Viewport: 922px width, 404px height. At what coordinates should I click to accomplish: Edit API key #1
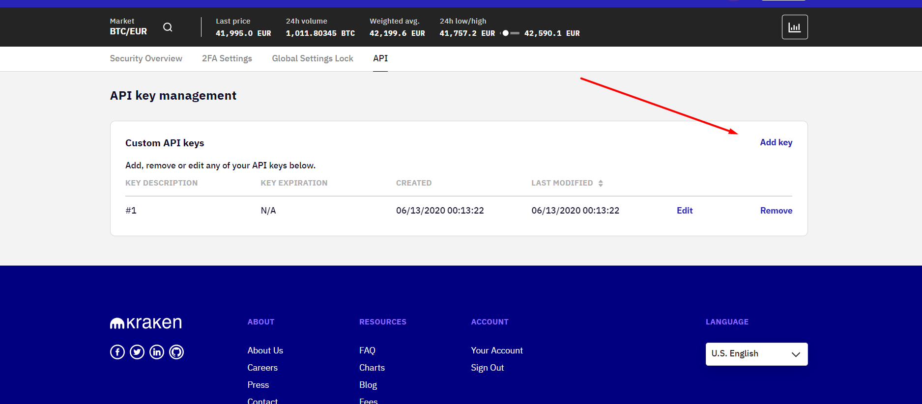[685, 211]
